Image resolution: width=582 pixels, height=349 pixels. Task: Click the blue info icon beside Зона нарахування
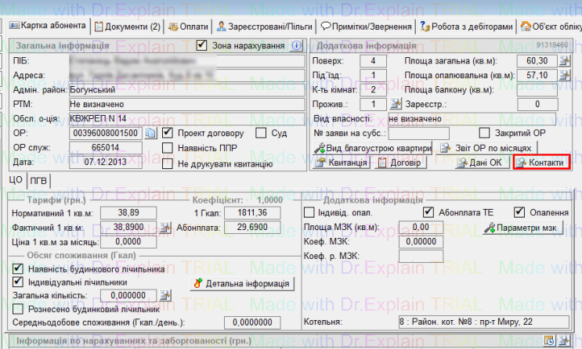[x=296, y=45]
